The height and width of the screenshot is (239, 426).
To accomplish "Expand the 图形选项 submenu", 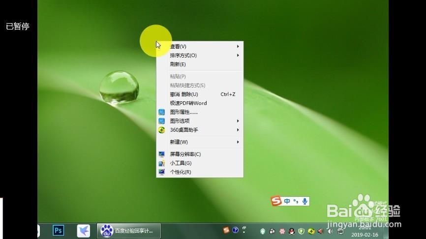I will (200, 121).
